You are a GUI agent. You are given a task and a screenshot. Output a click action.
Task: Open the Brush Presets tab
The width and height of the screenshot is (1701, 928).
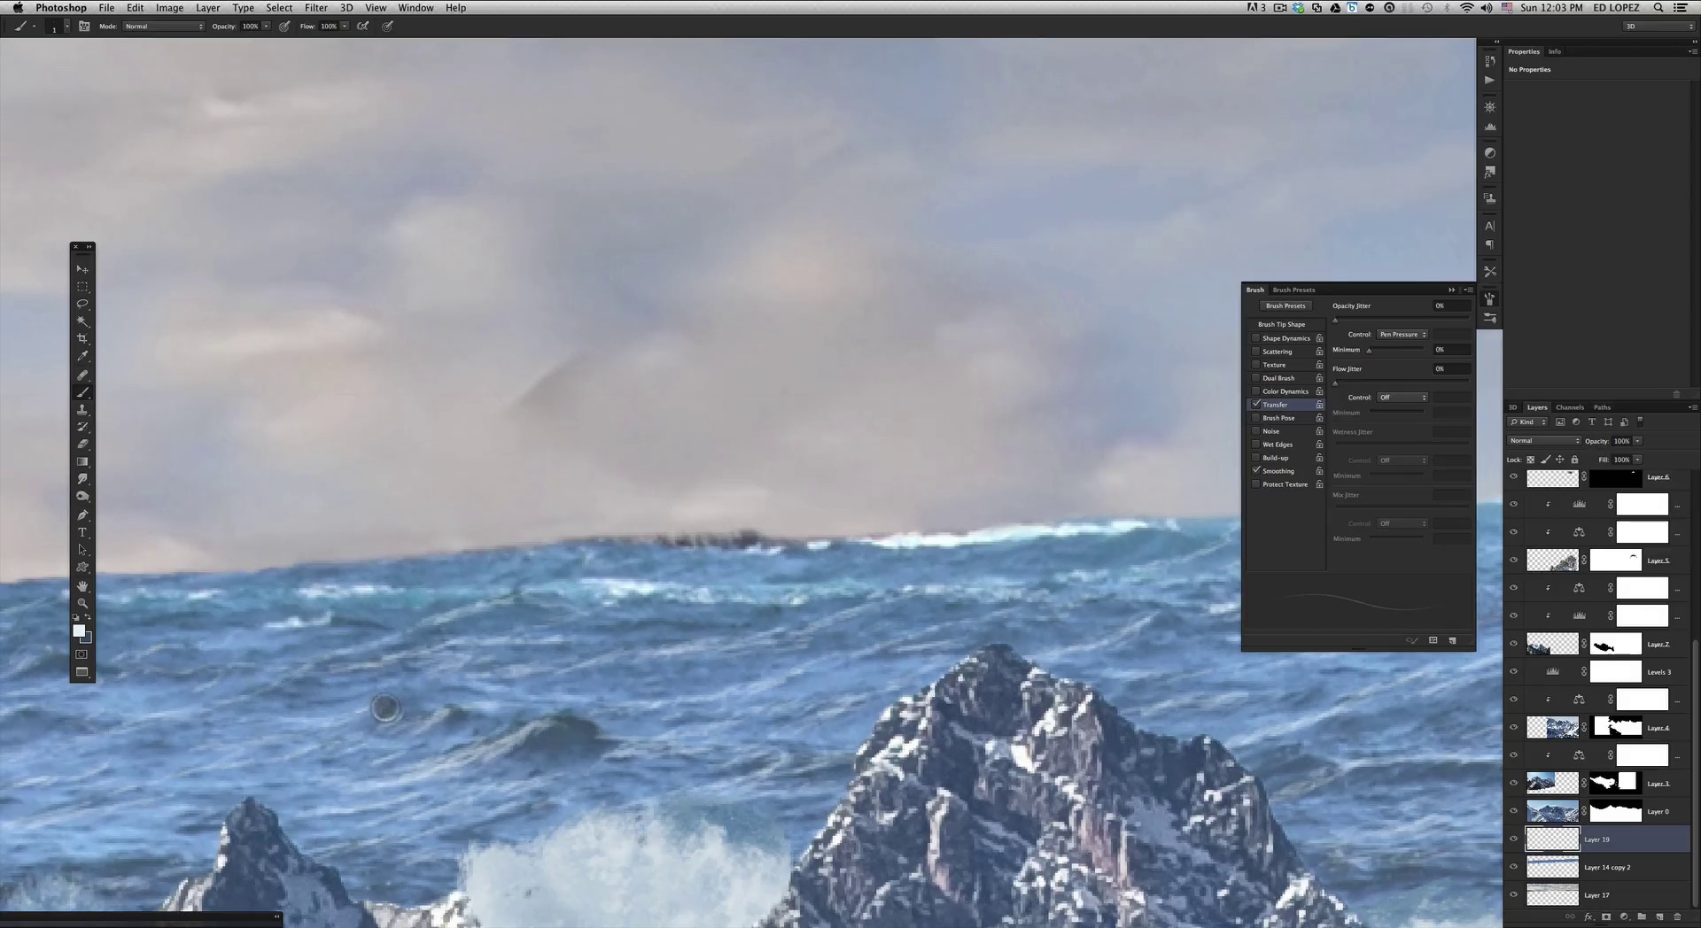pos(1293,290)
